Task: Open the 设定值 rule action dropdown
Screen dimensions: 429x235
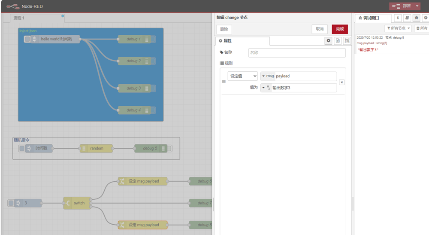Action: pos(243,76)
